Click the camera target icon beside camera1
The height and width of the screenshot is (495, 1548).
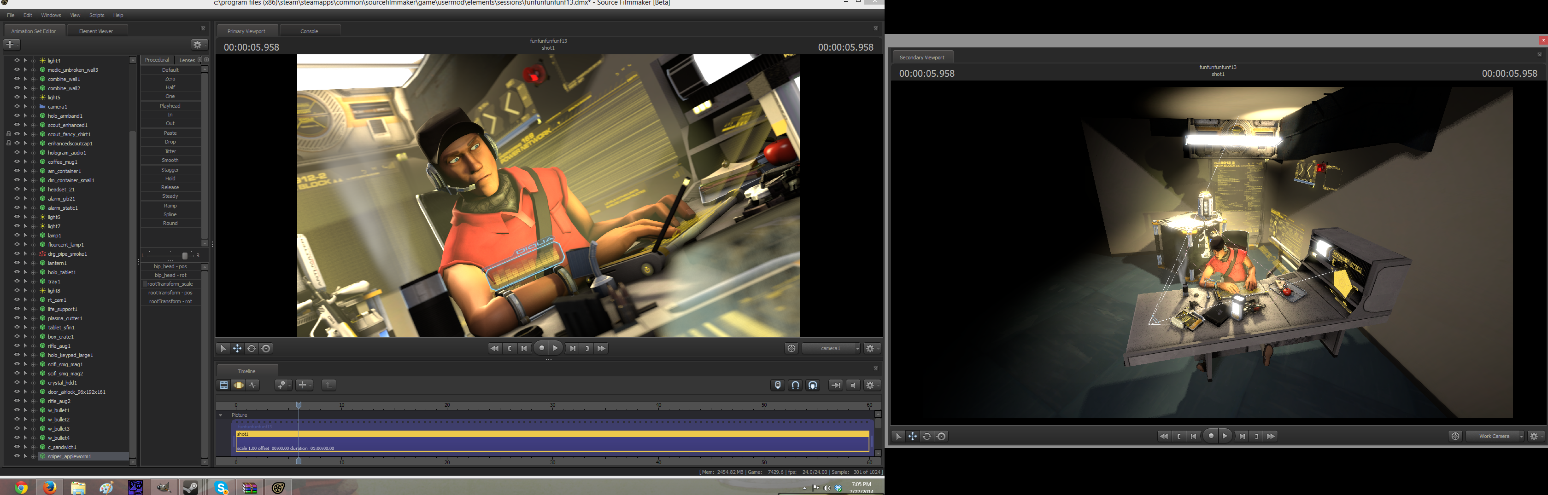pos(792,348)
